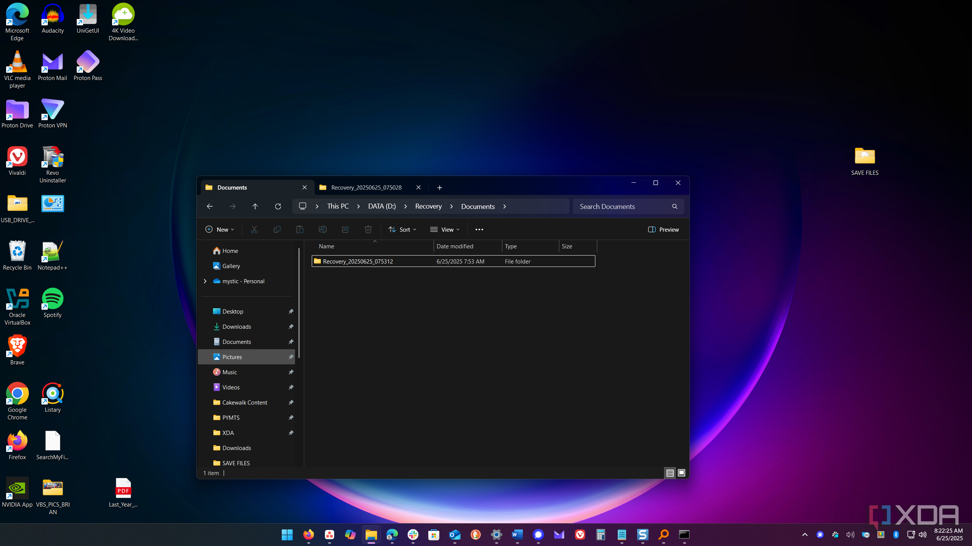The image size is (972, 546).
Task: Add a new Explorer tab
Action: pyautogui.click(x=439, y=187)
